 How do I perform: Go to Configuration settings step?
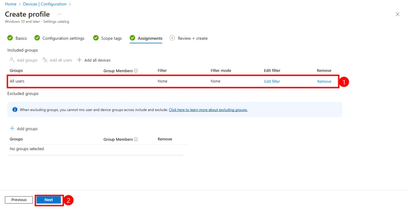(x=63, y=38)
